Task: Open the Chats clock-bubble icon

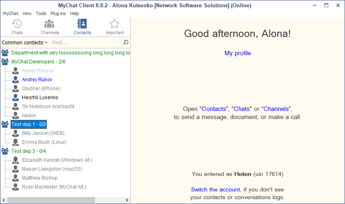Action: pos(17,24)
